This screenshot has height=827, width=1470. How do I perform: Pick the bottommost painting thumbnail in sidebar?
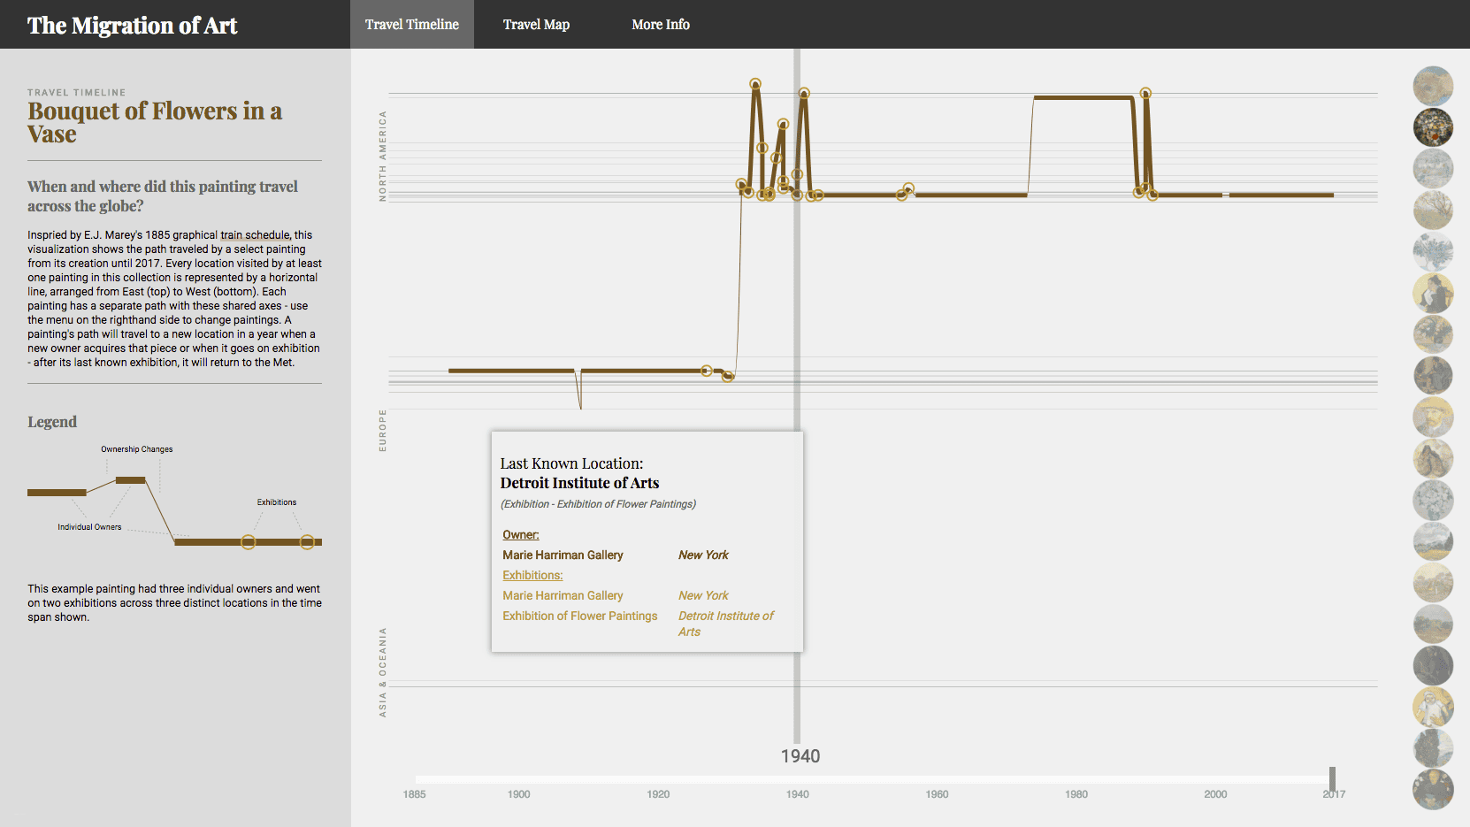tap(1432, 789)
